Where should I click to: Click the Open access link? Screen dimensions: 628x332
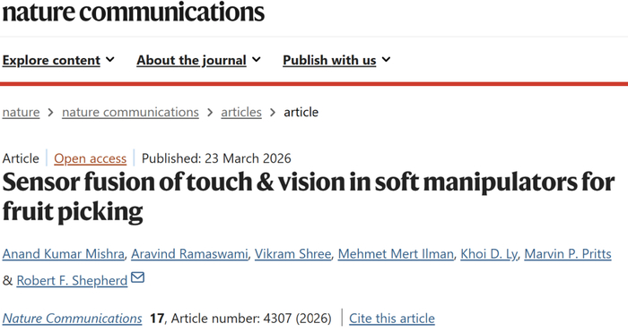[x=90, y=158]
